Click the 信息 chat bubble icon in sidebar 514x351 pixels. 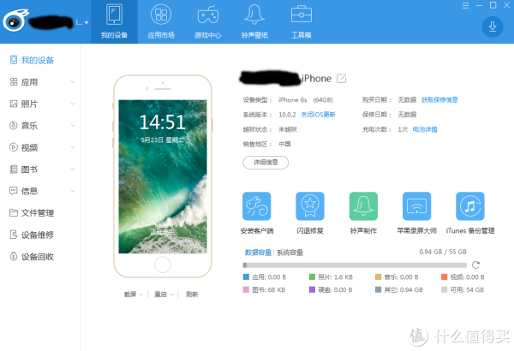tap(14, 191)
